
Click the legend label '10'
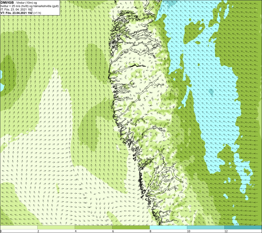click(188, 231)
